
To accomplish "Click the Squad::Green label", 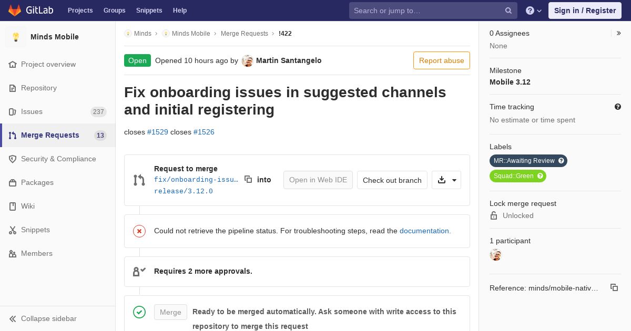I will tap(514, 176).
